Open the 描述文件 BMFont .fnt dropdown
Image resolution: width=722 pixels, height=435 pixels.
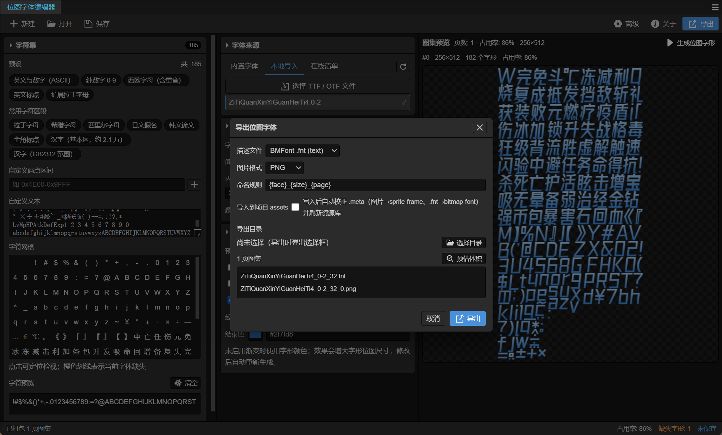302,151
